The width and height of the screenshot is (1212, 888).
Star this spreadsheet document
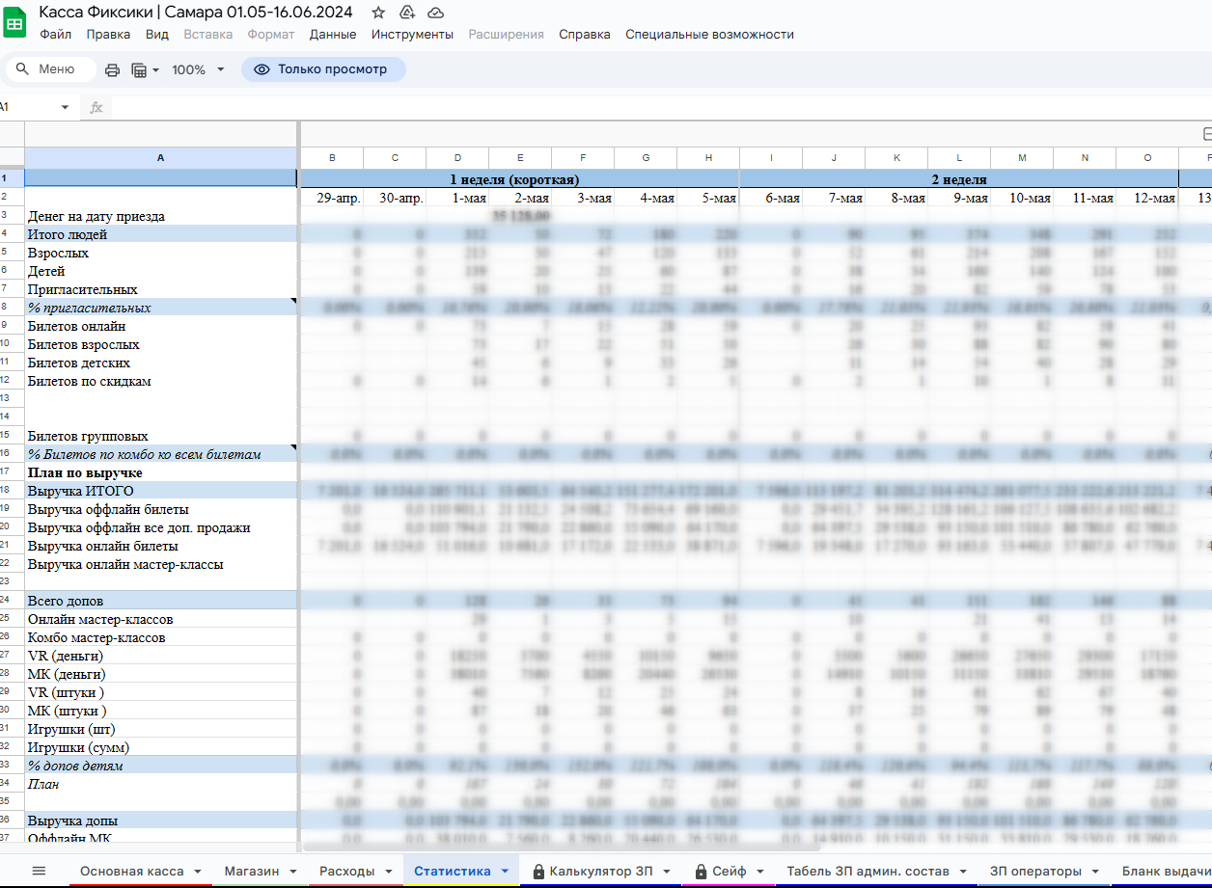click(378, 13)
